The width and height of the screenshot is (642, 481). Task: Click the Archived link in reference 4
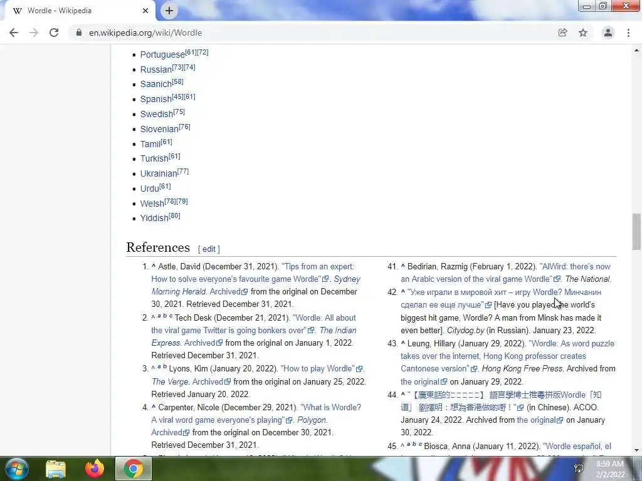[167, 432]
